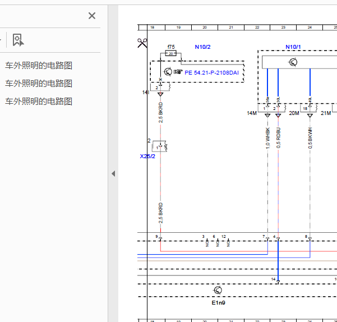This screenshot has height=322, width=337.
Task: Select the X25/2 connector label
Action: [147, 157]
